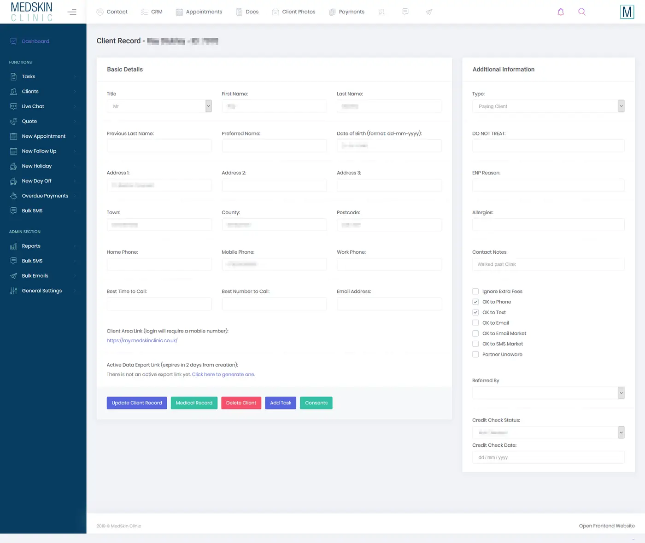
Task: Click the Preferred Name input field
Action: (x=274, y=146)
